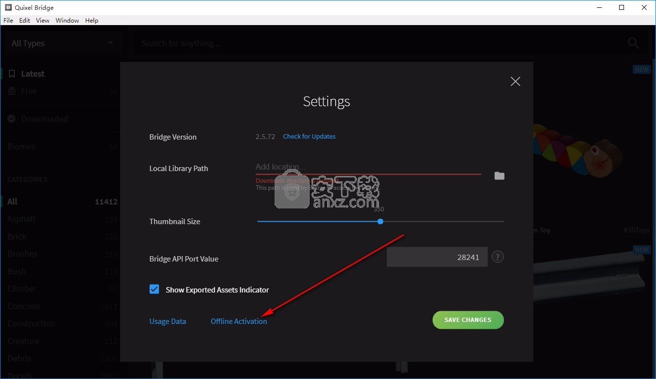
Task: Click the Offline Activation link
Action: [239, 321]
